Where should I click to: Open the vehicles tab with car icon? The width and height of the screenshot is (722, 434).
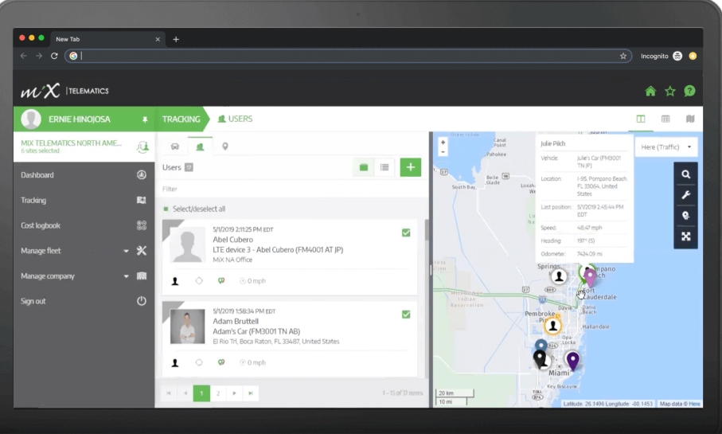click(x=175, y=147)
